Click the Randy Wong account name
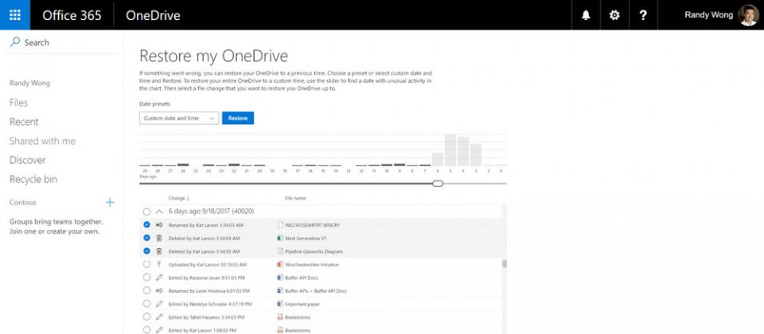The height and width of the screenshot is (334, 764). click(x=708, y=15)
